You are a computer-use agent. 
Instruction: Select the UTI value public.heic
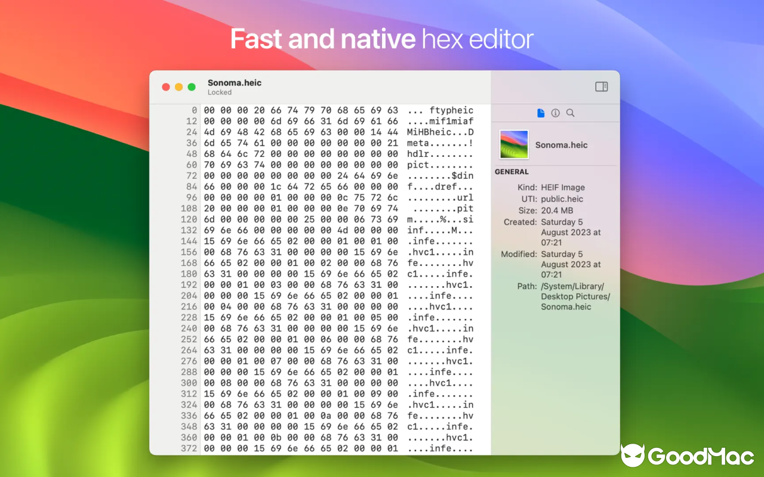click(x=562, y=199)
